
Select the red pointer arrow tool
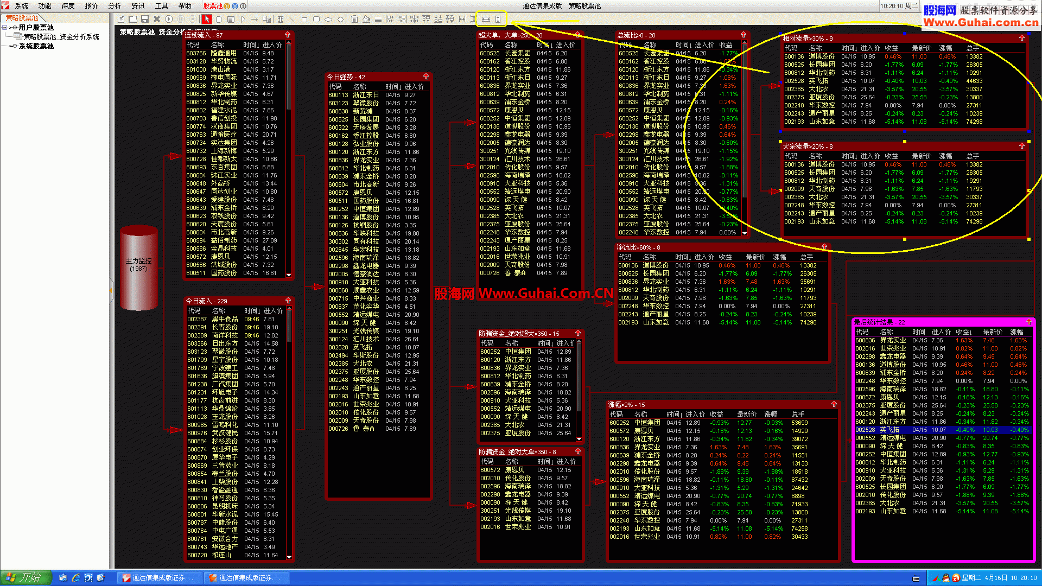click(x=207, y=19)
